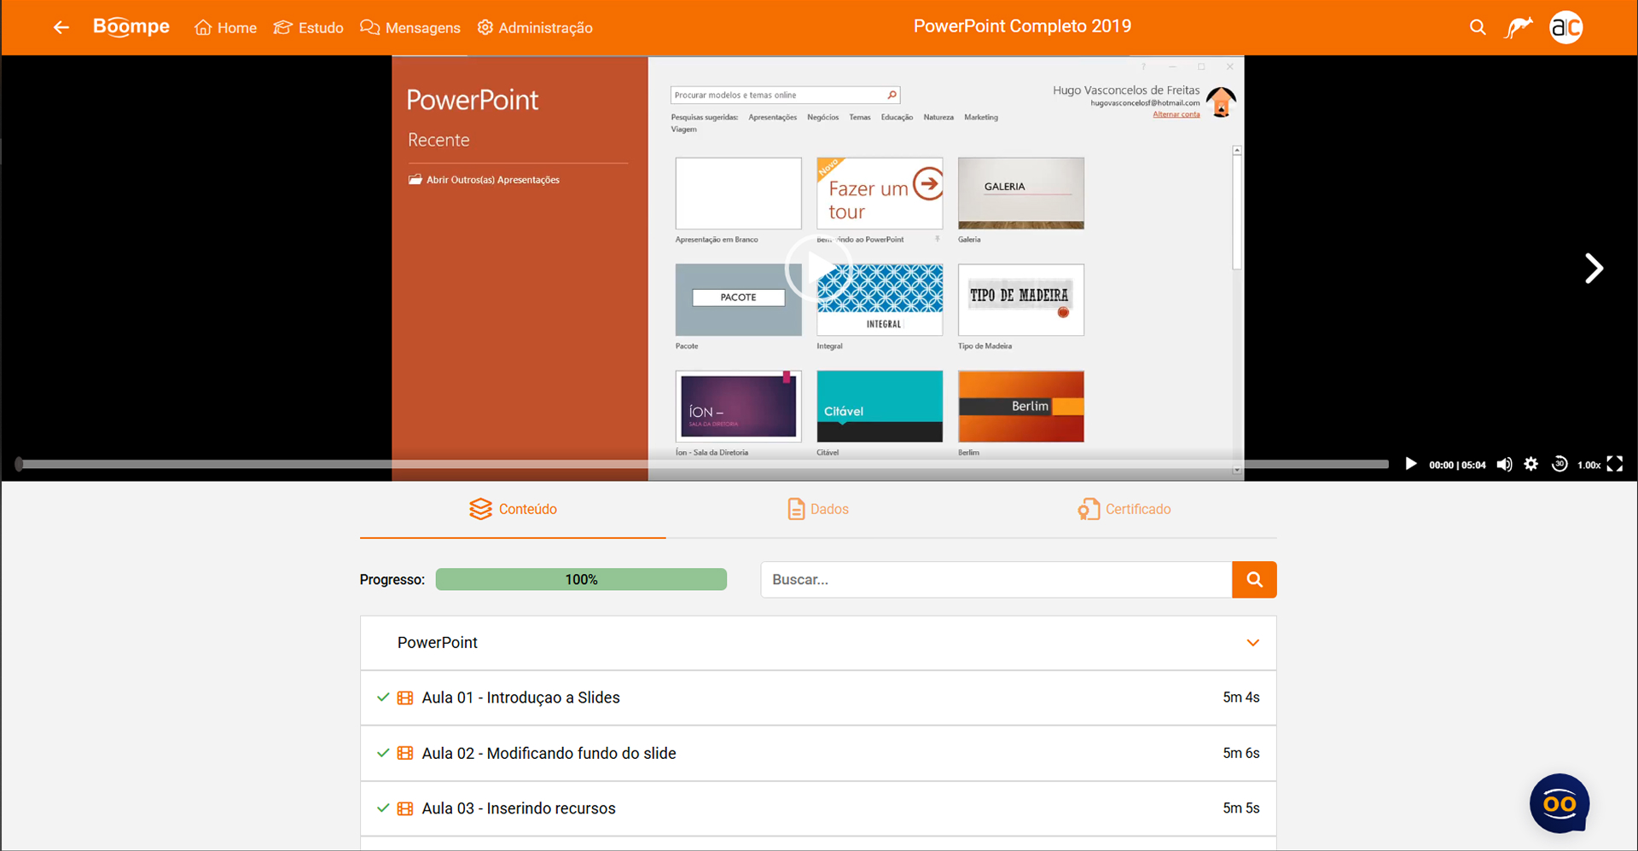Open video settings gear
The width and height of the screenshot is (1638, 851).
tap(1531, 464)
